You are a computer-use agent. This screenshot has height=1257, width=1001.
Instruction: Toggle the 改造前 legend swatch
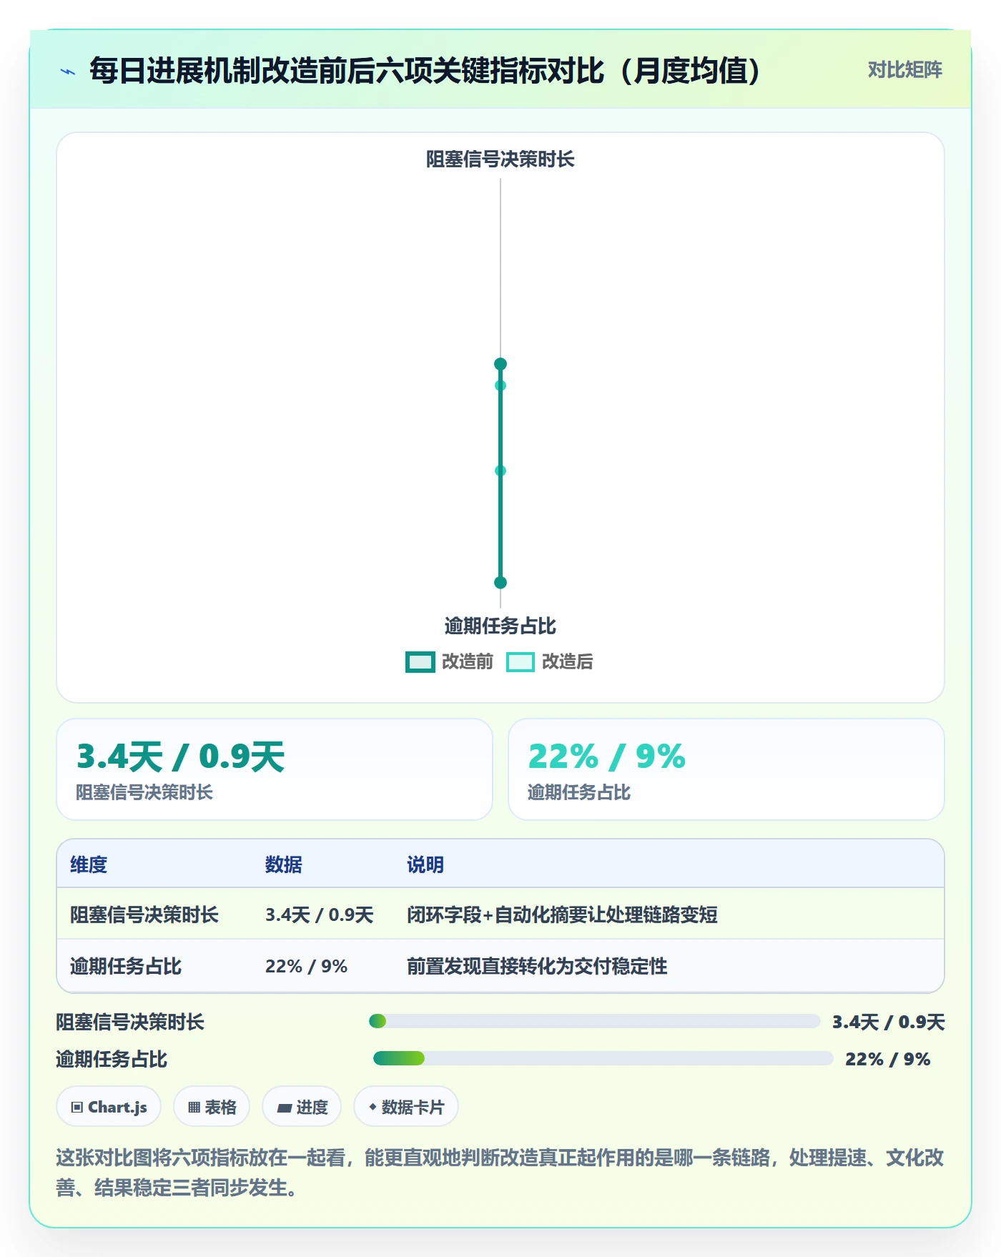click(x=420, y=662)
